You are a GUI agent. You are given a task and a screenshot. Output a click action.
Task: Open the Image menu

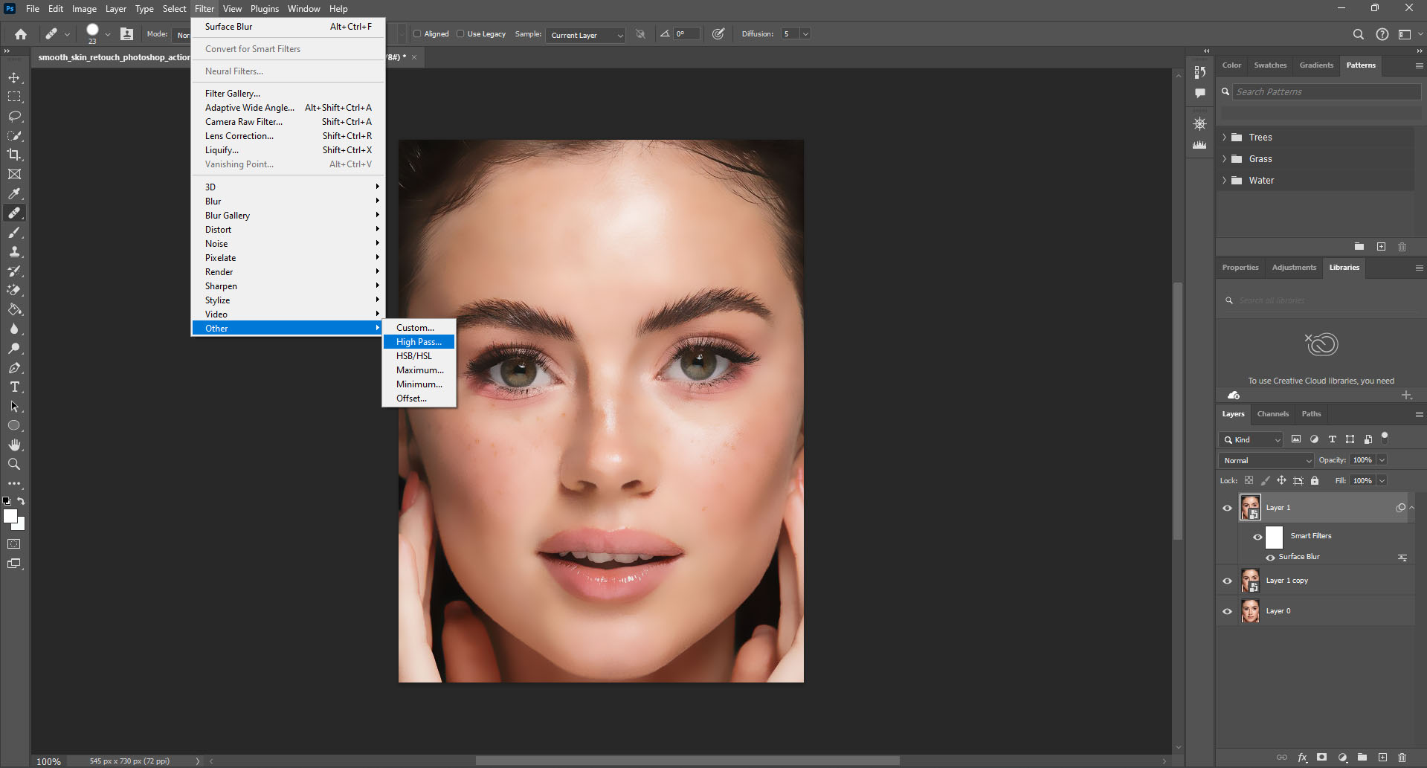point(84,9)
